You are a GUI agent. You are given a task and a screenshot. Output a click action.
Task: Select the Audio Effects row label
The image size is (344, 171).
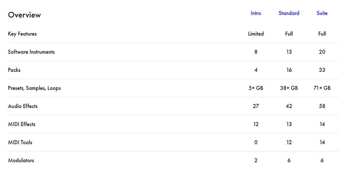(23, 106)
